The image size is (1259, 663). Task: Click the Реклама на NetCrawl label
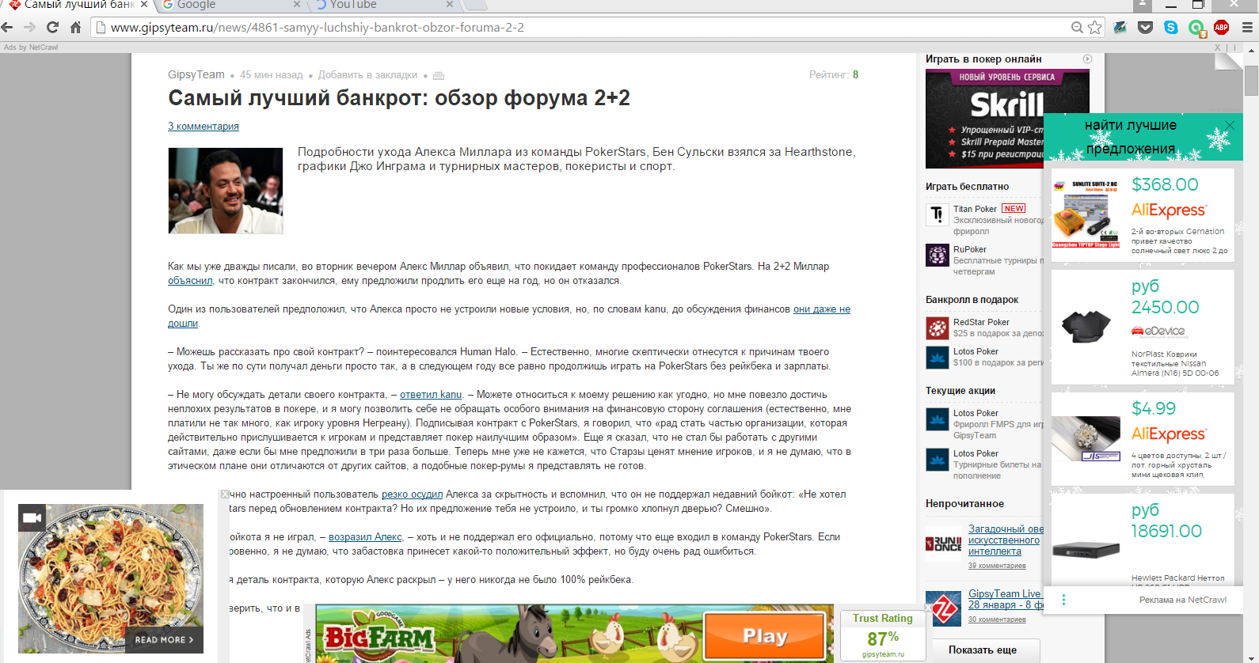tap(1183, 600)
